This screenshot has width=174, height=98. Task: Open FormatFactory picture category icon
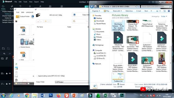coord(16,68)
